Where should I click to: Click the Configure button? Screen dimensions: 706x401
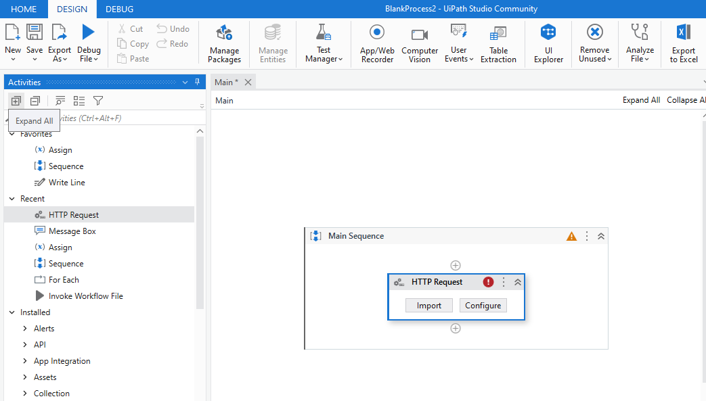click(483, 305)
